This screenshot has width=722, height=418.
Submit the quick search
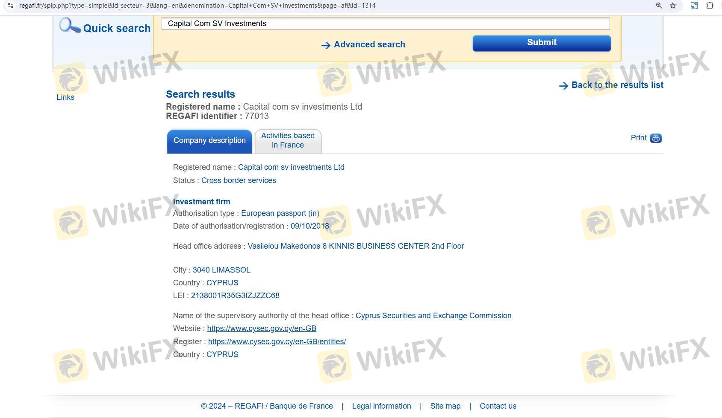coord(542,43)
